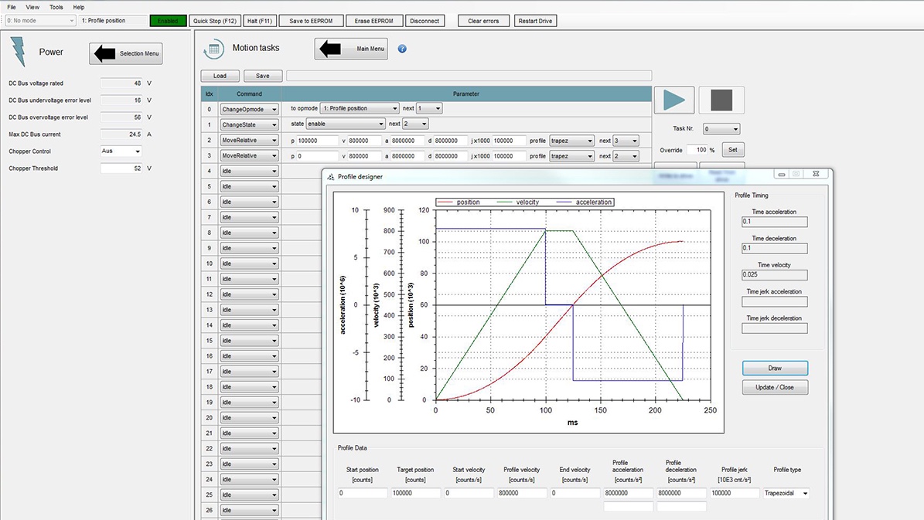Screen dimensions: 924x520
Task: Click the 'velocity' legend entry in chart
Action: point(519,202)
